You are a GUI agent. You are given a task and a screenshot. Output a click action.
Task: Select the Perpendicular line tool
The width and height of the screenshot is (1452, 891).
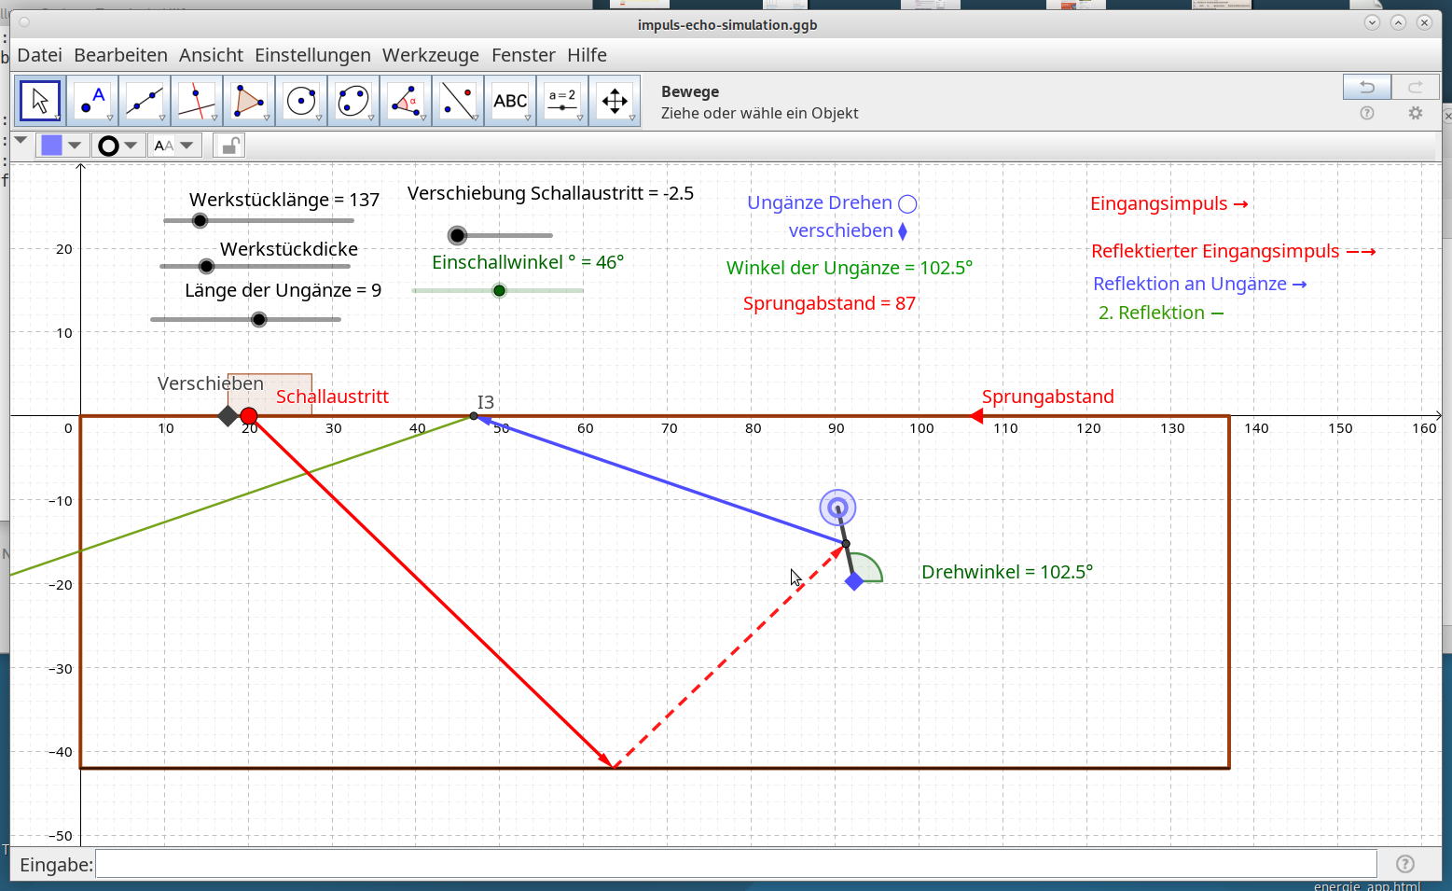click(197, 101)
